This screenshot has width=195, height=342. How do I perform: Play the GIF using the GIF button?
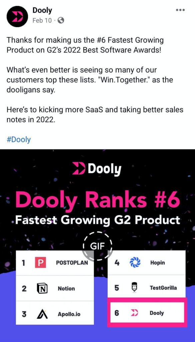coord(98,246)
